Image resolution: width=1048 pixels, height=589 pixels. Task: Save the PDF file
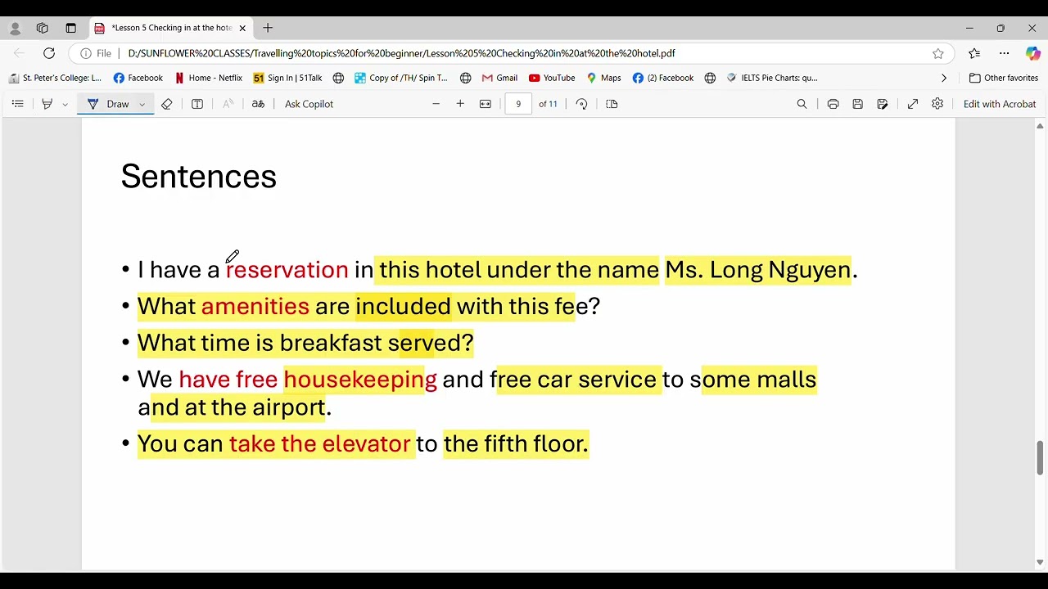[x=857, y=104]
